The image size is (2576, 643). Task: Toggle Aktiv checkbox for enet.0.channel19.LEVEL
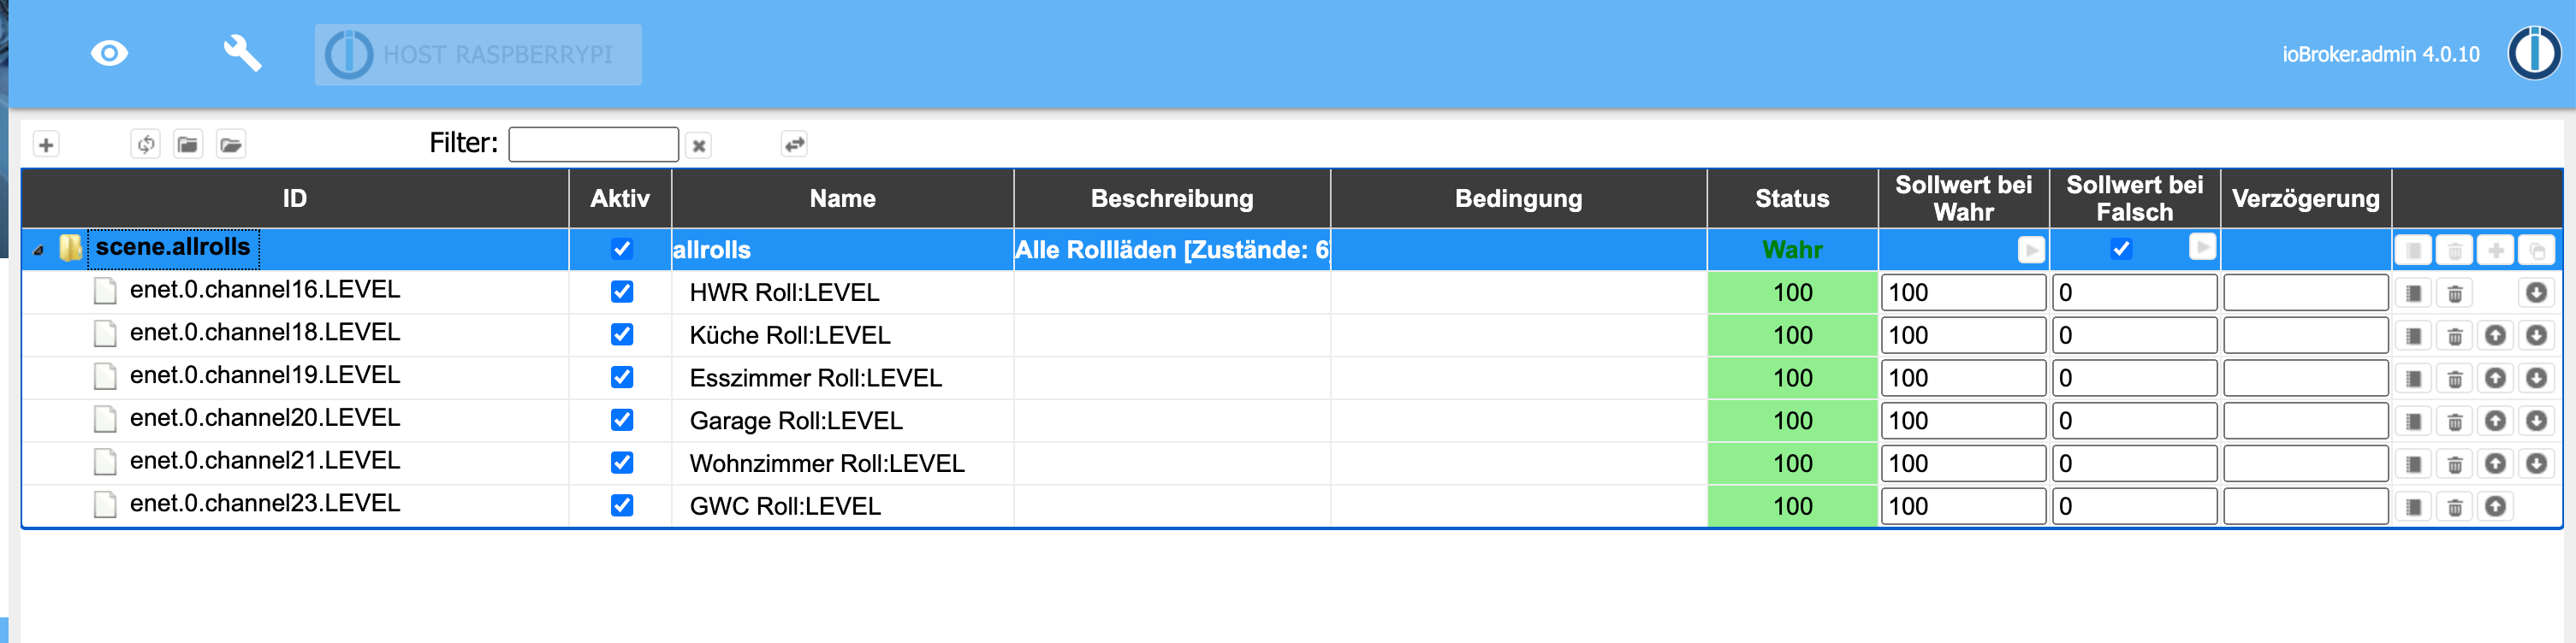click(622, 377)
